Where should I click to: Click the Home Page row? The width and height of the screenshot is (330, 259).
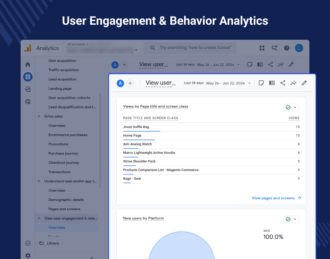(211, 136)
